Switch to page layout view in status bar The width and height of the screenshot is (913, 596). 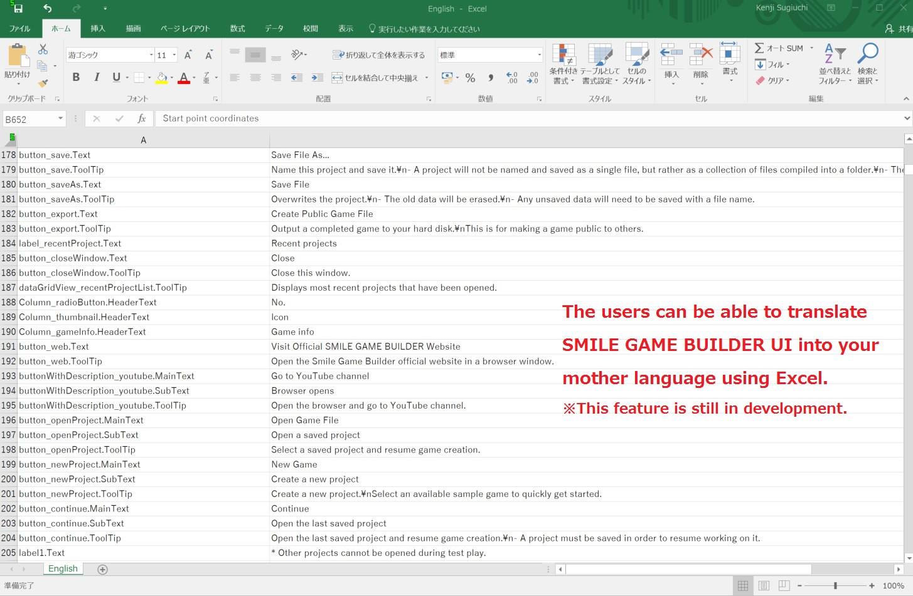coord(764,585)
